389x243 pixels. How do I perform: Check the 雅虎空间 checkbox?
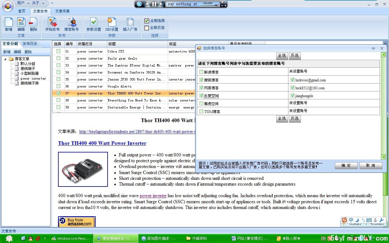pos(201,104)
